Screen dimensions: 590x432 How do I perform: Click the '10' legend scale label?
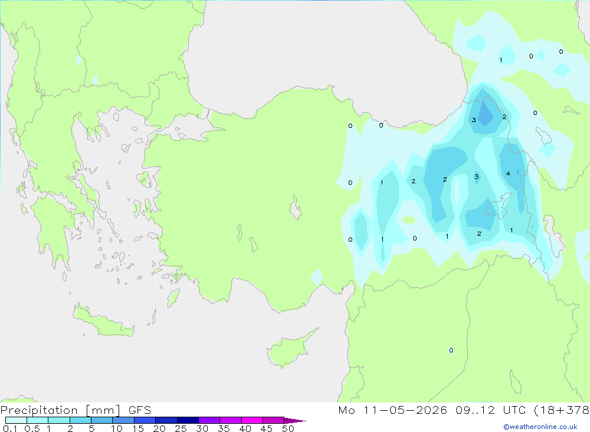pos(117,428)
